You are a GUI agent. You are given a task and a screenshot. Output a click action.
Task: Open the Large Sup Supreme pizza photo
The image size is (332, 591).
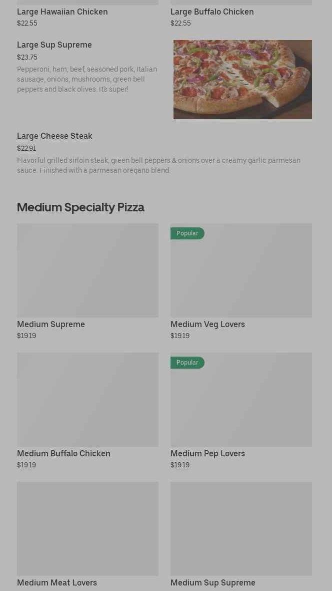coord(242,80)
